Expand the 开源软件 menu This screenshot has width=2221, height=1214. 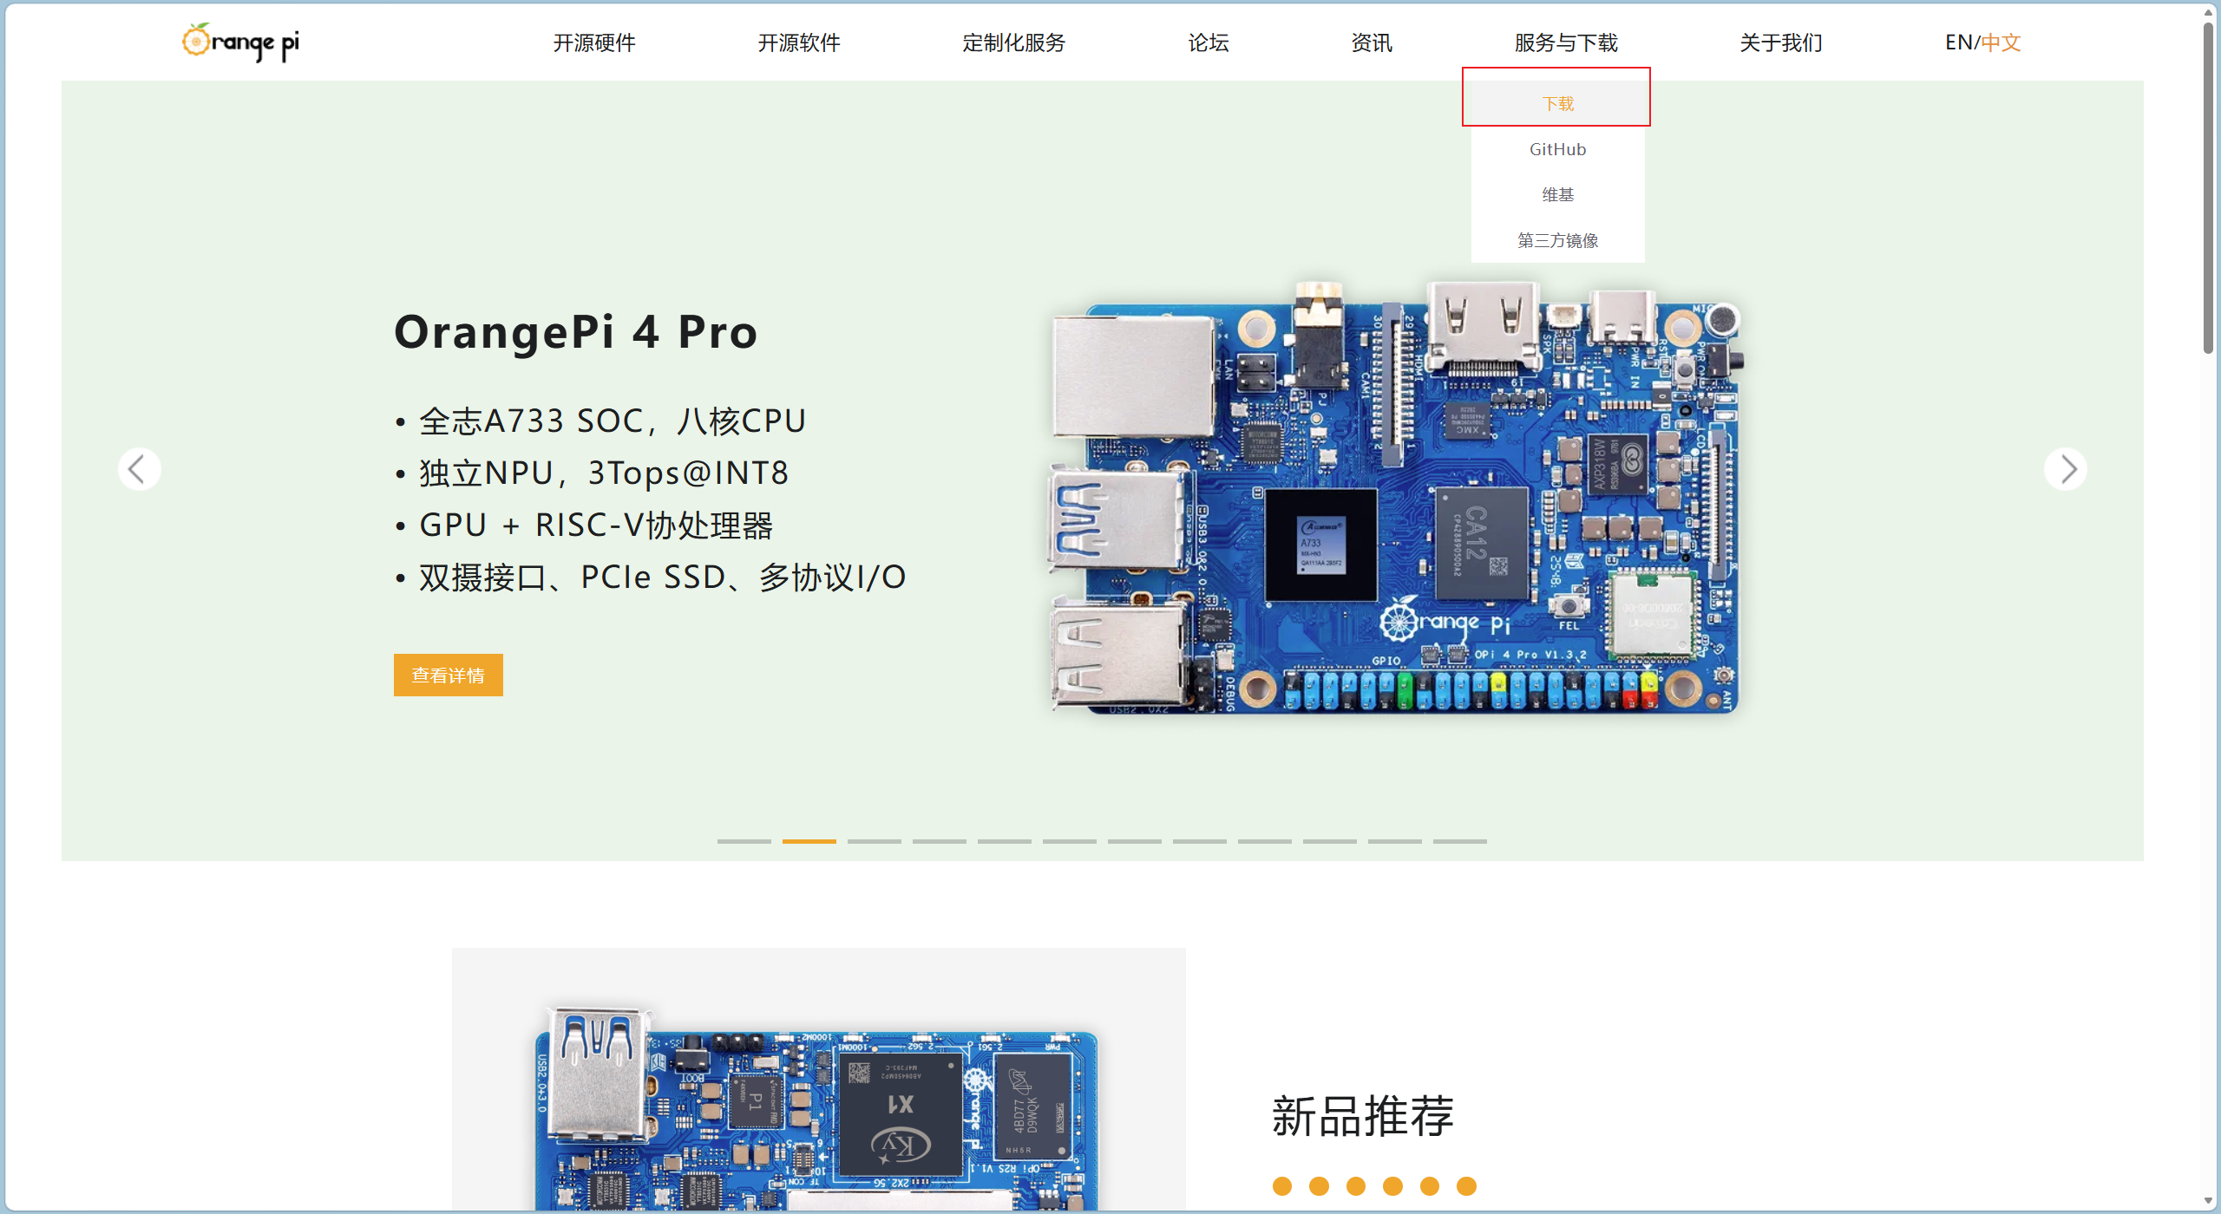799,42
